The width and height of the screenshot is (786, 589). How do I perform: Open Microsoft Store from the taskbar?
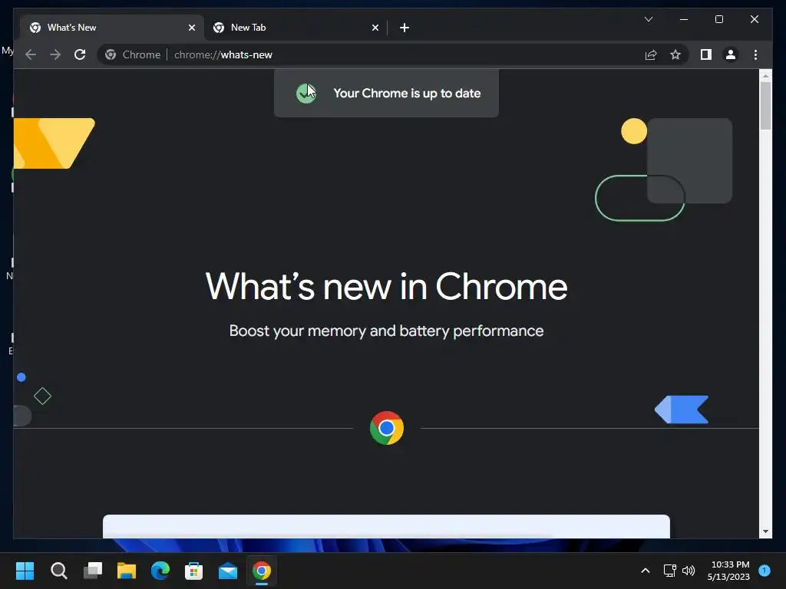(x=194, y=571)
